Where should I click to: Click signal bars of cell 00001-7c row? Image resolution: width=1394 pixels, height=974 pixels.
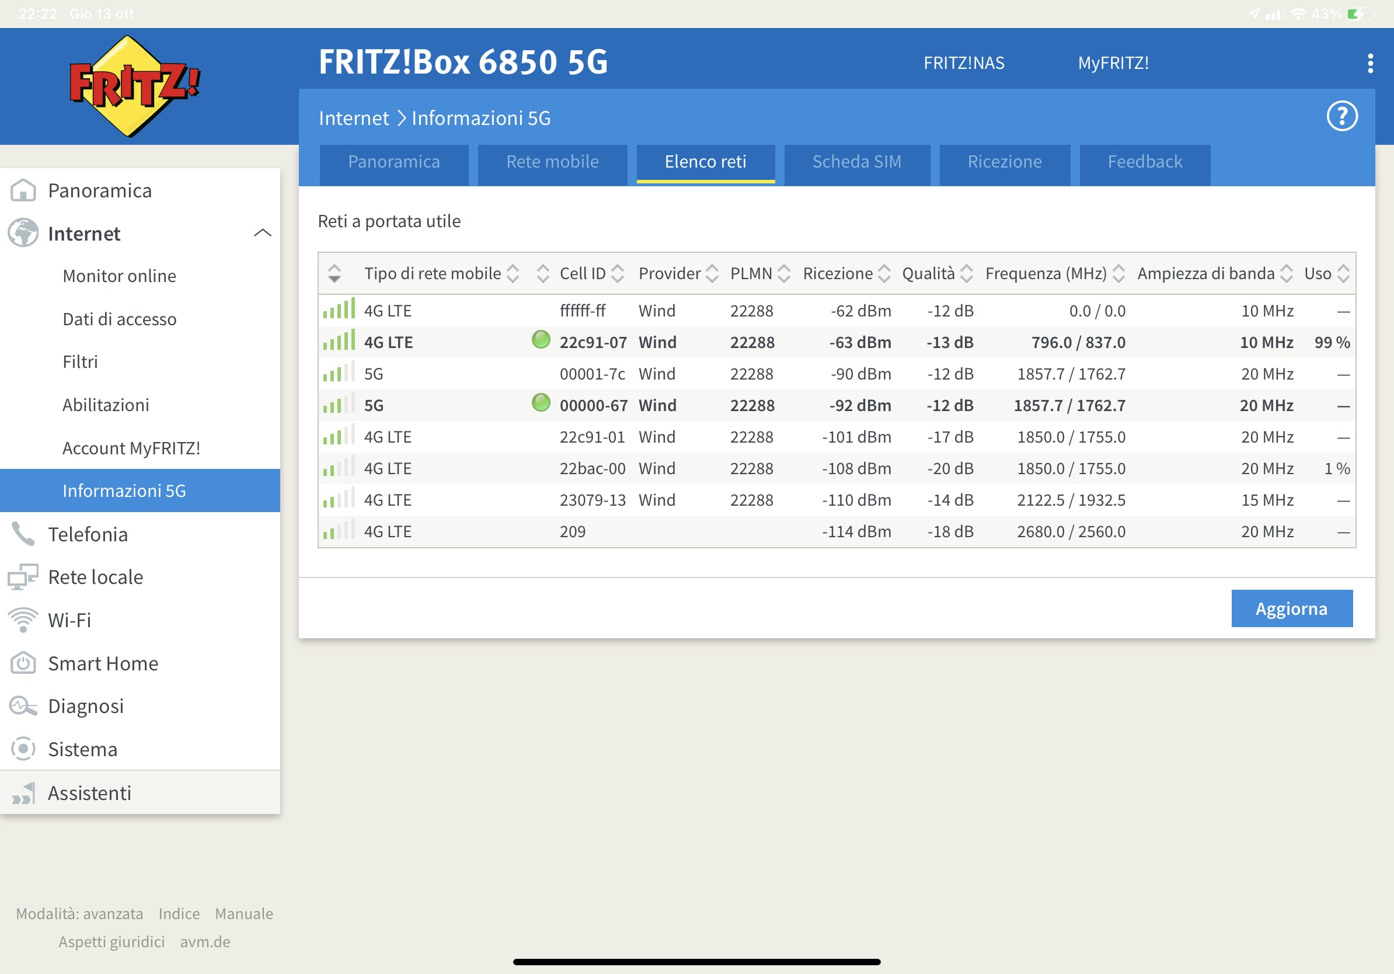[x=339, y=372]
